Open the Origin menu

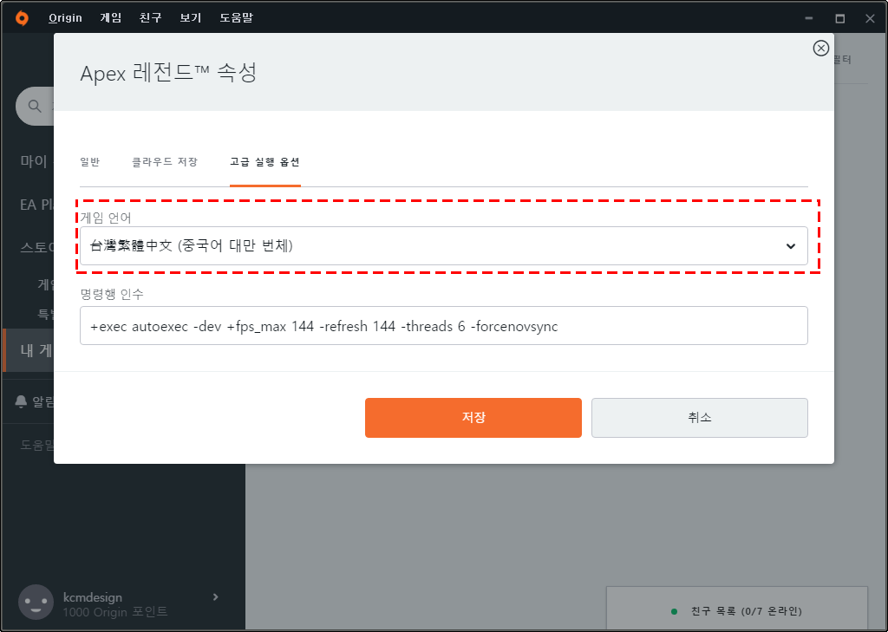pos(65,18)
